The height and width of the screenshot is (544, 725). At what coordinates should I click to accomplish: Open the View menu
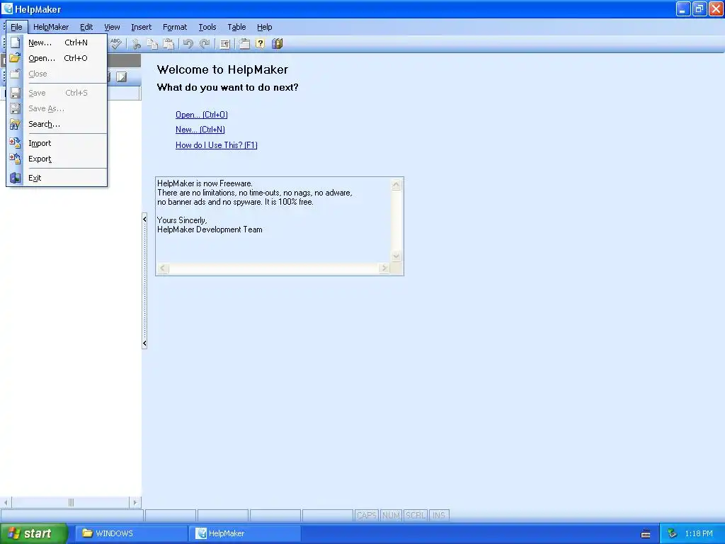click(112, 27)
